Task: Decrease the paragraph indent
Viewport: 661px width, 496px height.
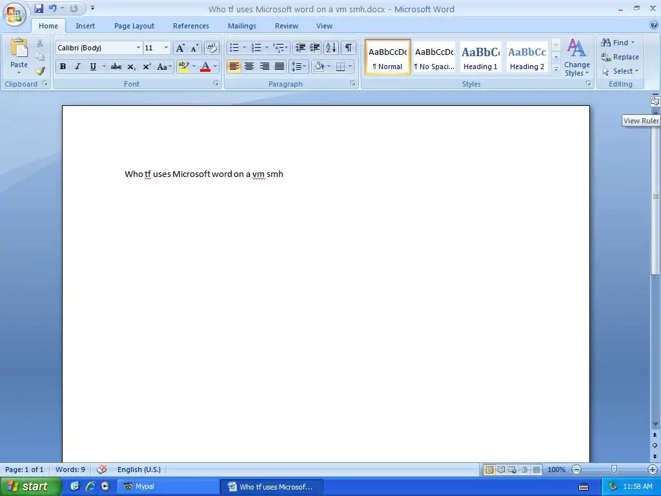Action: (300, 48)
